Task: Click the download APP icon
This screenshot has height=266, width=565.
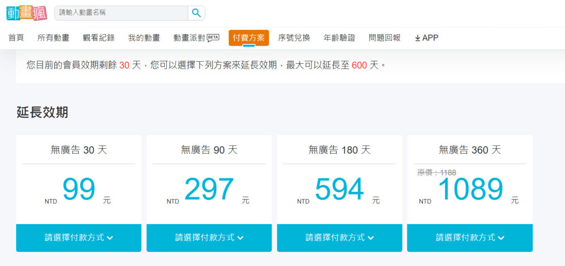Action: tap(418, 38)
